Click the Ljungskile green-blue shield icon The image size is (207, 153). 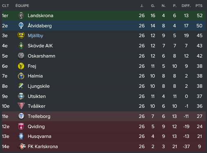click(21, 86)
